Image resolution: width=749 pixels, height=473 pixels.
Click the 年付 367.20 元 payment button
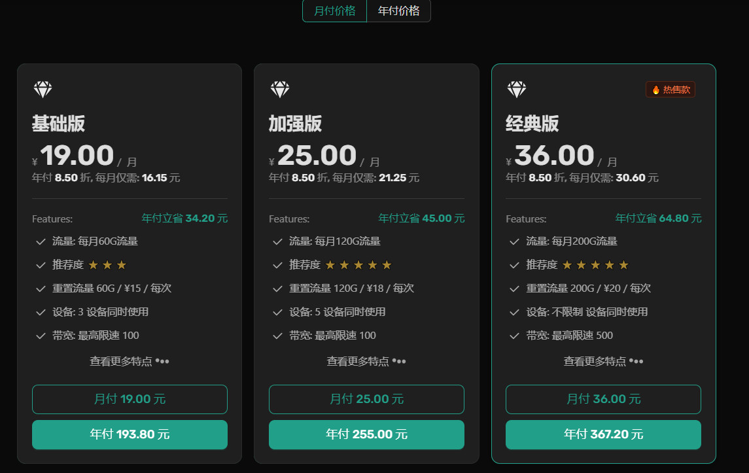(603, 434)
